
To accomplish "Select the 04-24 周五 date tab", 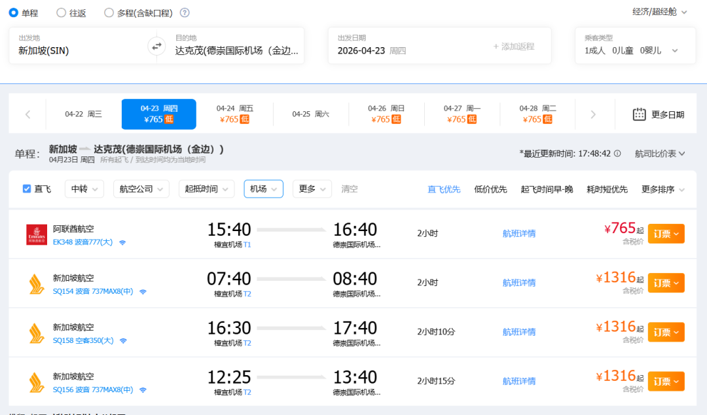I will pos(235,114).
